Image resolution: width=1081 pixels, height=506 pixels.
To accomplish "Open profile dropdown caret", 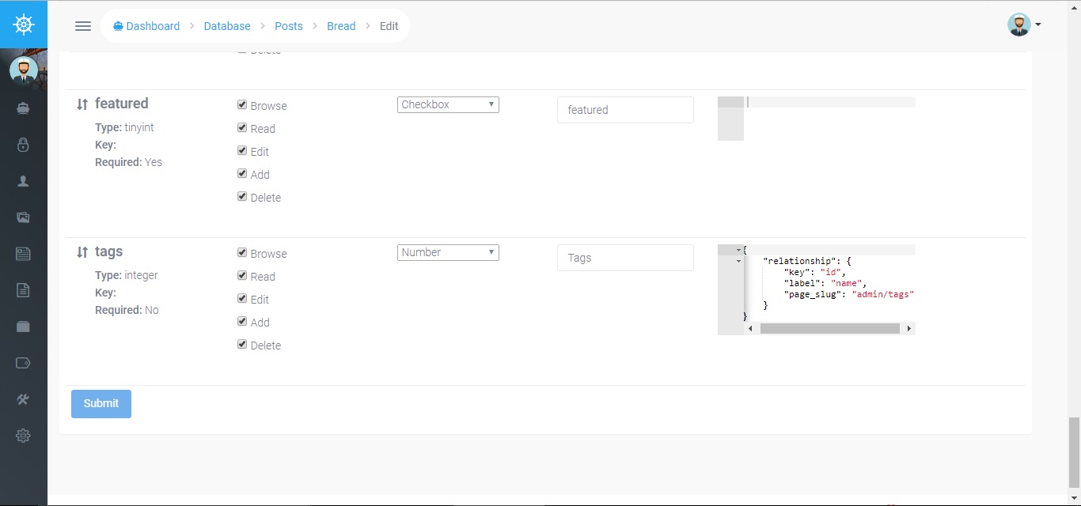I will coord(1037,25).
